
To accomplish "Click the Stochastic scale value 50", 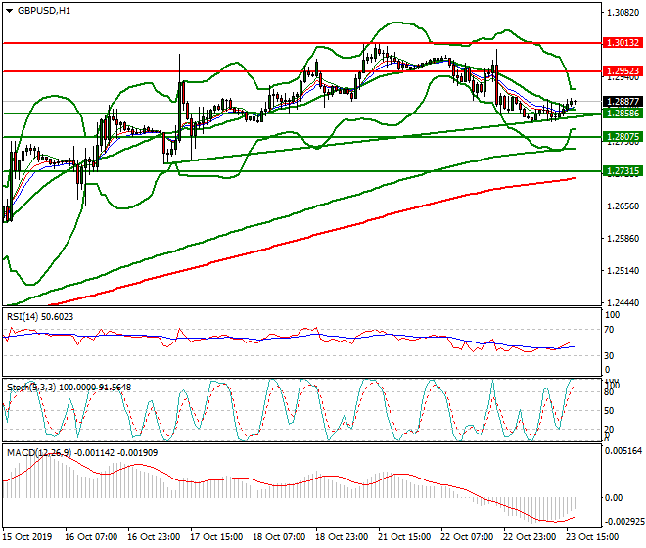I will coord(609,411).
